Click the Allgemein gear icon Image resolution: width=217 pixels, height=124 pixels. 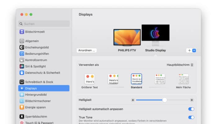pyautogui.click(x=22, y=41)
